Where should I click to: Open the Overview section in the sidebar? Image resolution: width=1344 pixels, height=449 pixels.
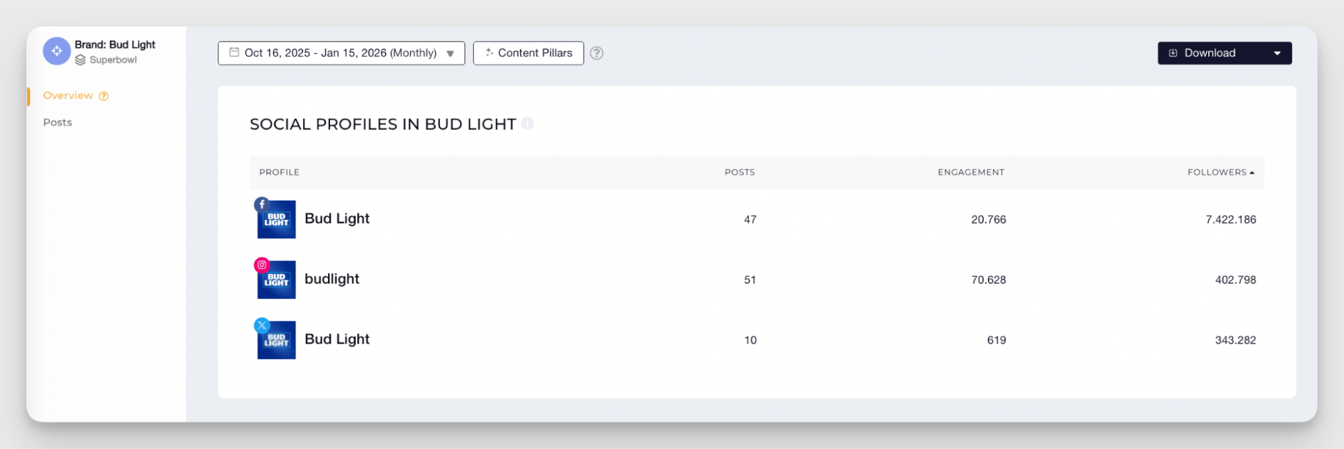68,96
